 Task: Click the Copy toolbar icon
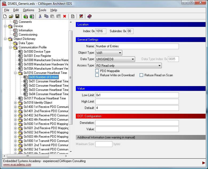pos(46,16)
